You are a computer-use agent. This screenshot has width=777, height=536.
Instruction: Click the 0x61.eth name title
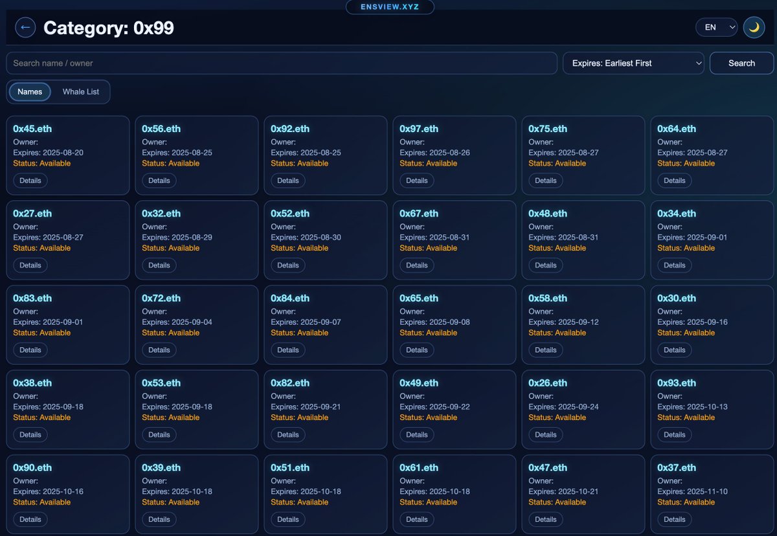pyautogui.click(x=419, y=468)
